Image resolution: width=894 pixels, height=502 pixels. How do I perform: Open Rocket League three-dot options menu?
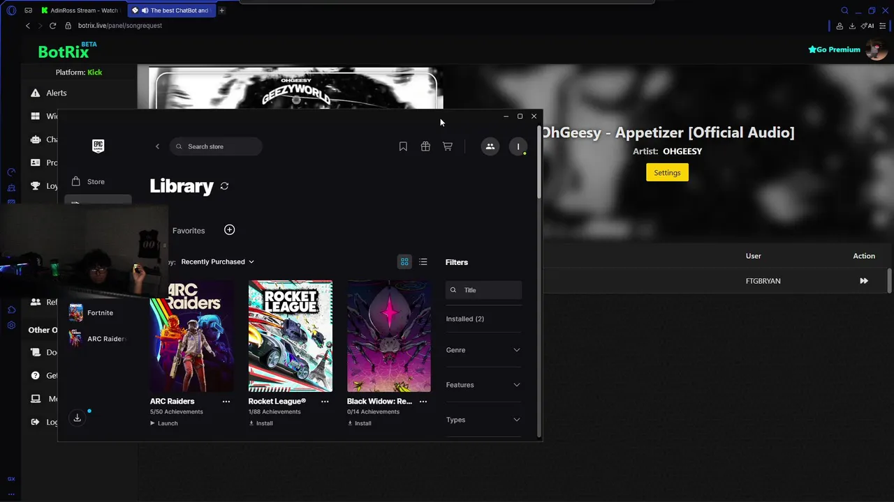click(x=325, y=402)
